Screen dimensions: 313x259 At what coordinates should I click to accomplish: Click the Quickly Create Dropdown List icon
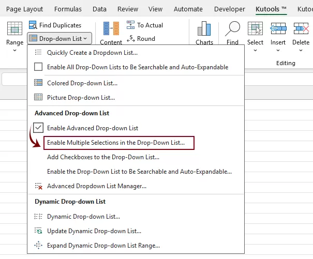click(38, 53)
